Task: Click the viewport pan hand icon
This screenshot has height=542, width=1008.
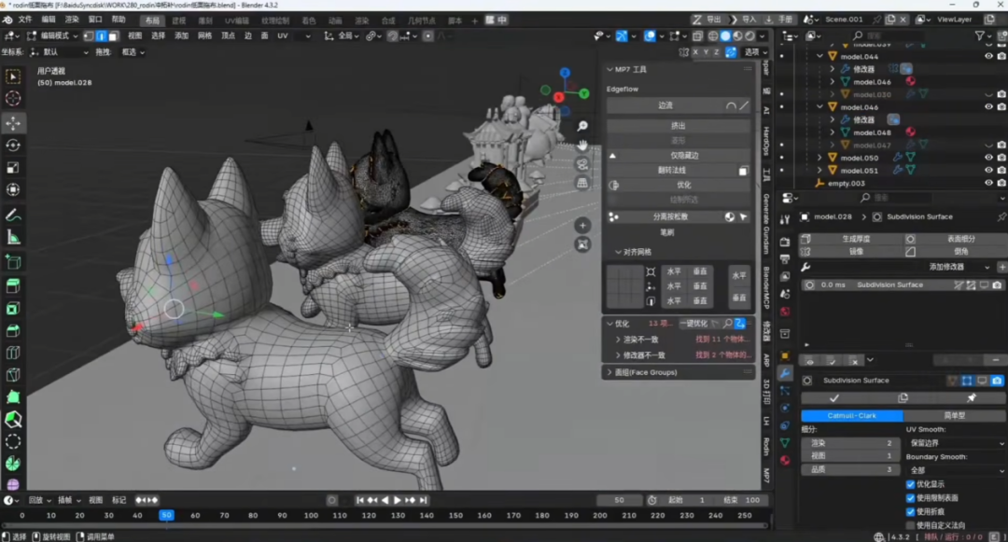Action: click(582, 145)
